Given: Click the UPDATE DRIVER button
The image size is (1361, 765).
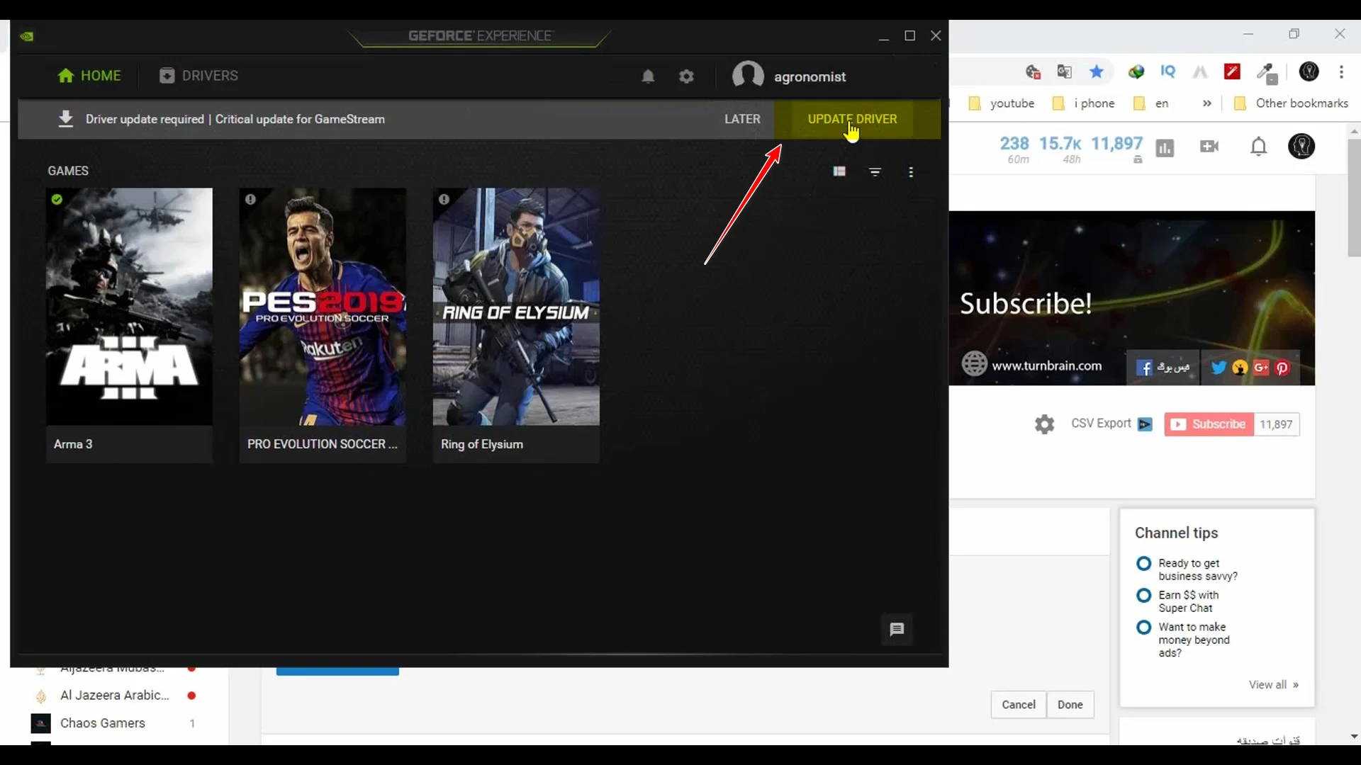Looking at the screenshot, I should click(x=857, y=119).
